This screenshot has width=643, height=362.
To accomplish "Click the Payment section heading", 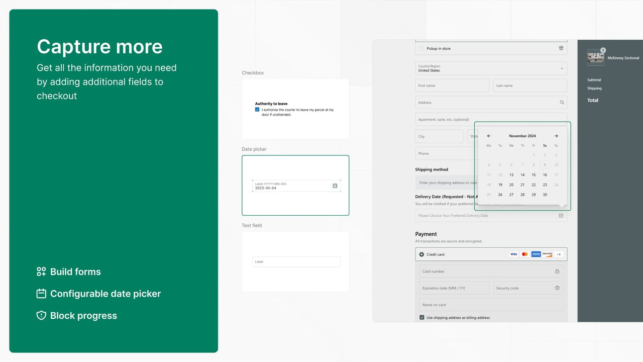I will tap(426, 234).
